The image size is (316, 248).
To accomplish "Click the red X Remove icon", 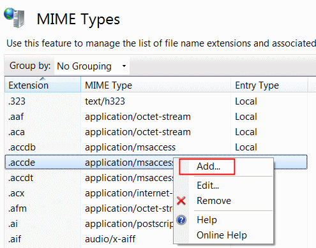I will point(181,201).
